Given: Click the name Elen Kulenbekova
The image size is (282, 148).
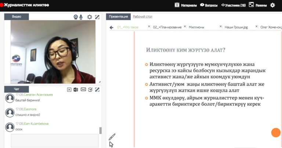Looking at the screenshot, I should pos(36,123).
